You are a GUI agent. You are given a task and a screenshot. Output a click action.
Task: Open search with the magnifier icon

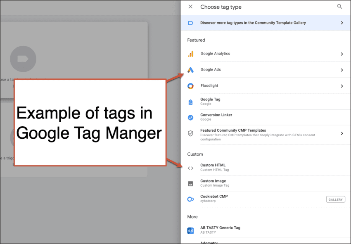click(339, 7)
